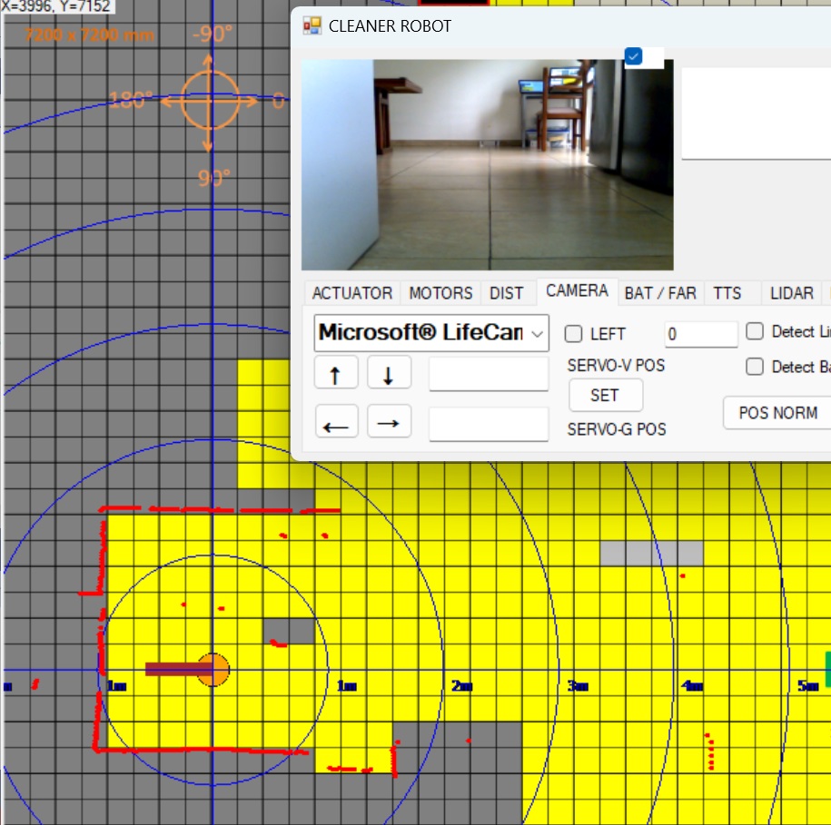Click the orange compass orientation icon
The image size is (831, 825).
point(210,99)
